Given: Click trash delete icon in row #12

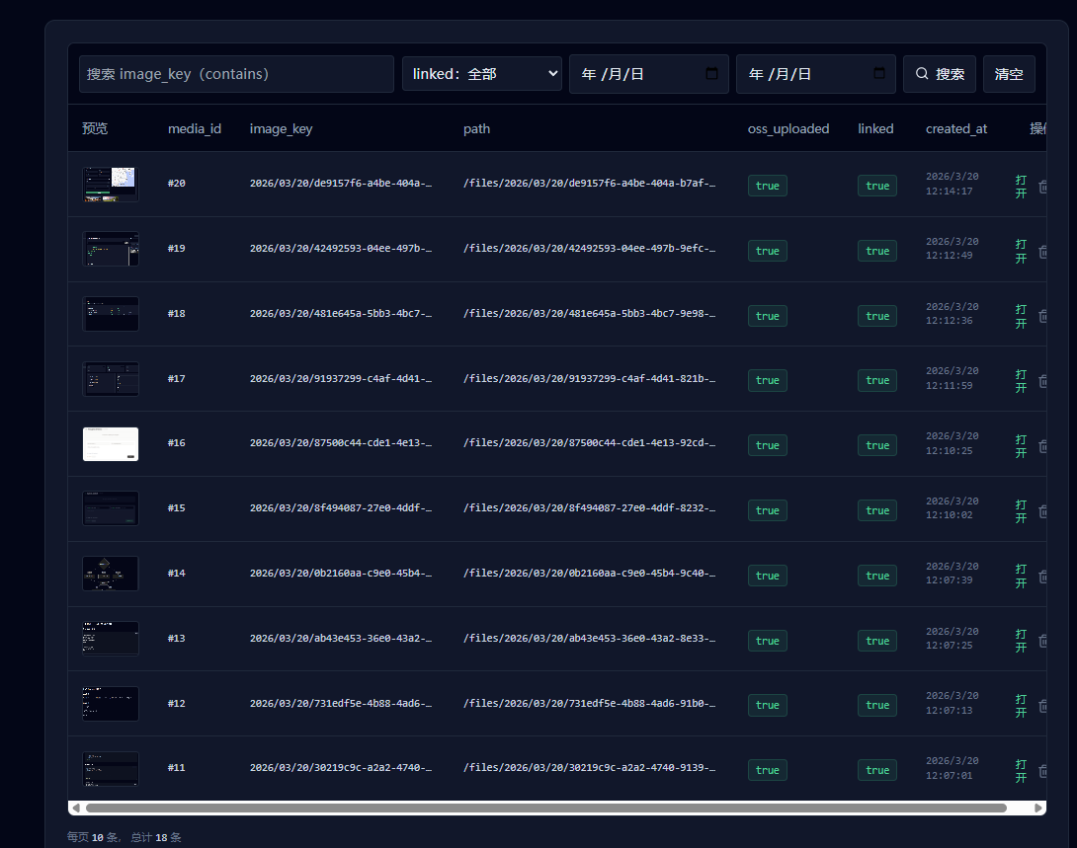Looking at the screenshot, I should [x=1042, y=706].
